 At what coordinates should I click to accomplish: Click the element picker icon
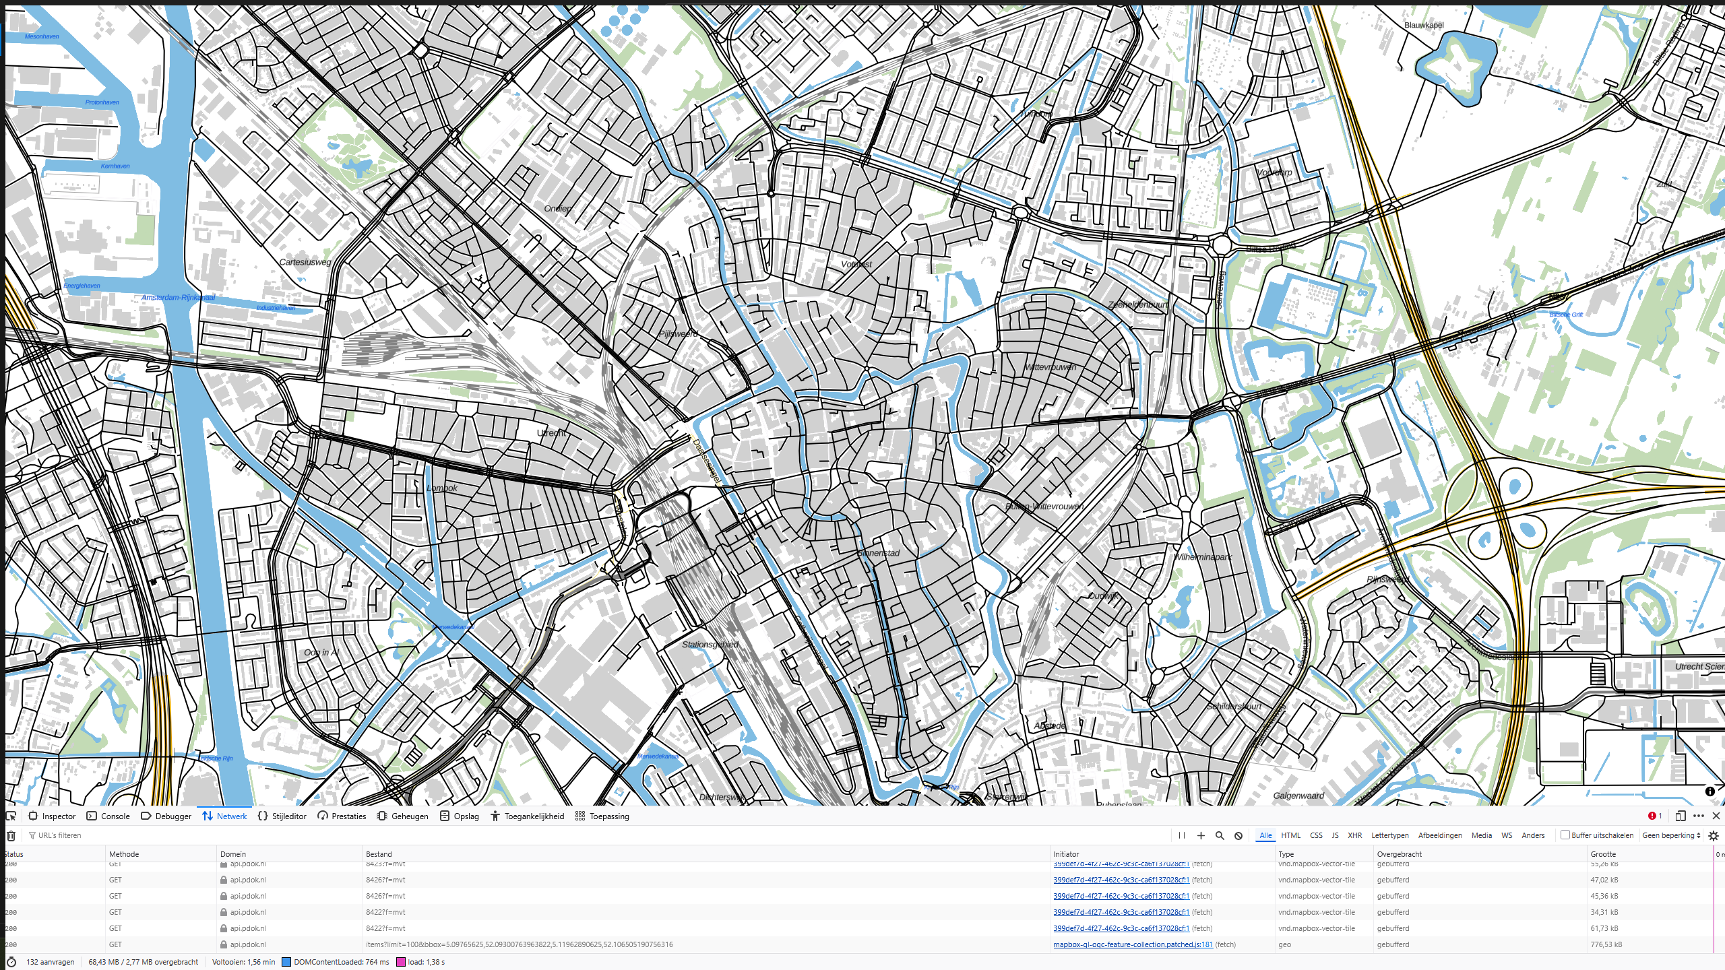(11, 816)
